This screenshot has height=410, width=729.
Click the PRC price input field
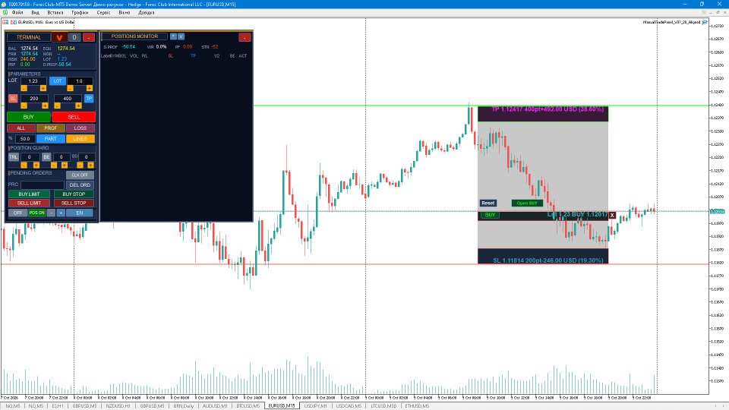coord(43,185)
